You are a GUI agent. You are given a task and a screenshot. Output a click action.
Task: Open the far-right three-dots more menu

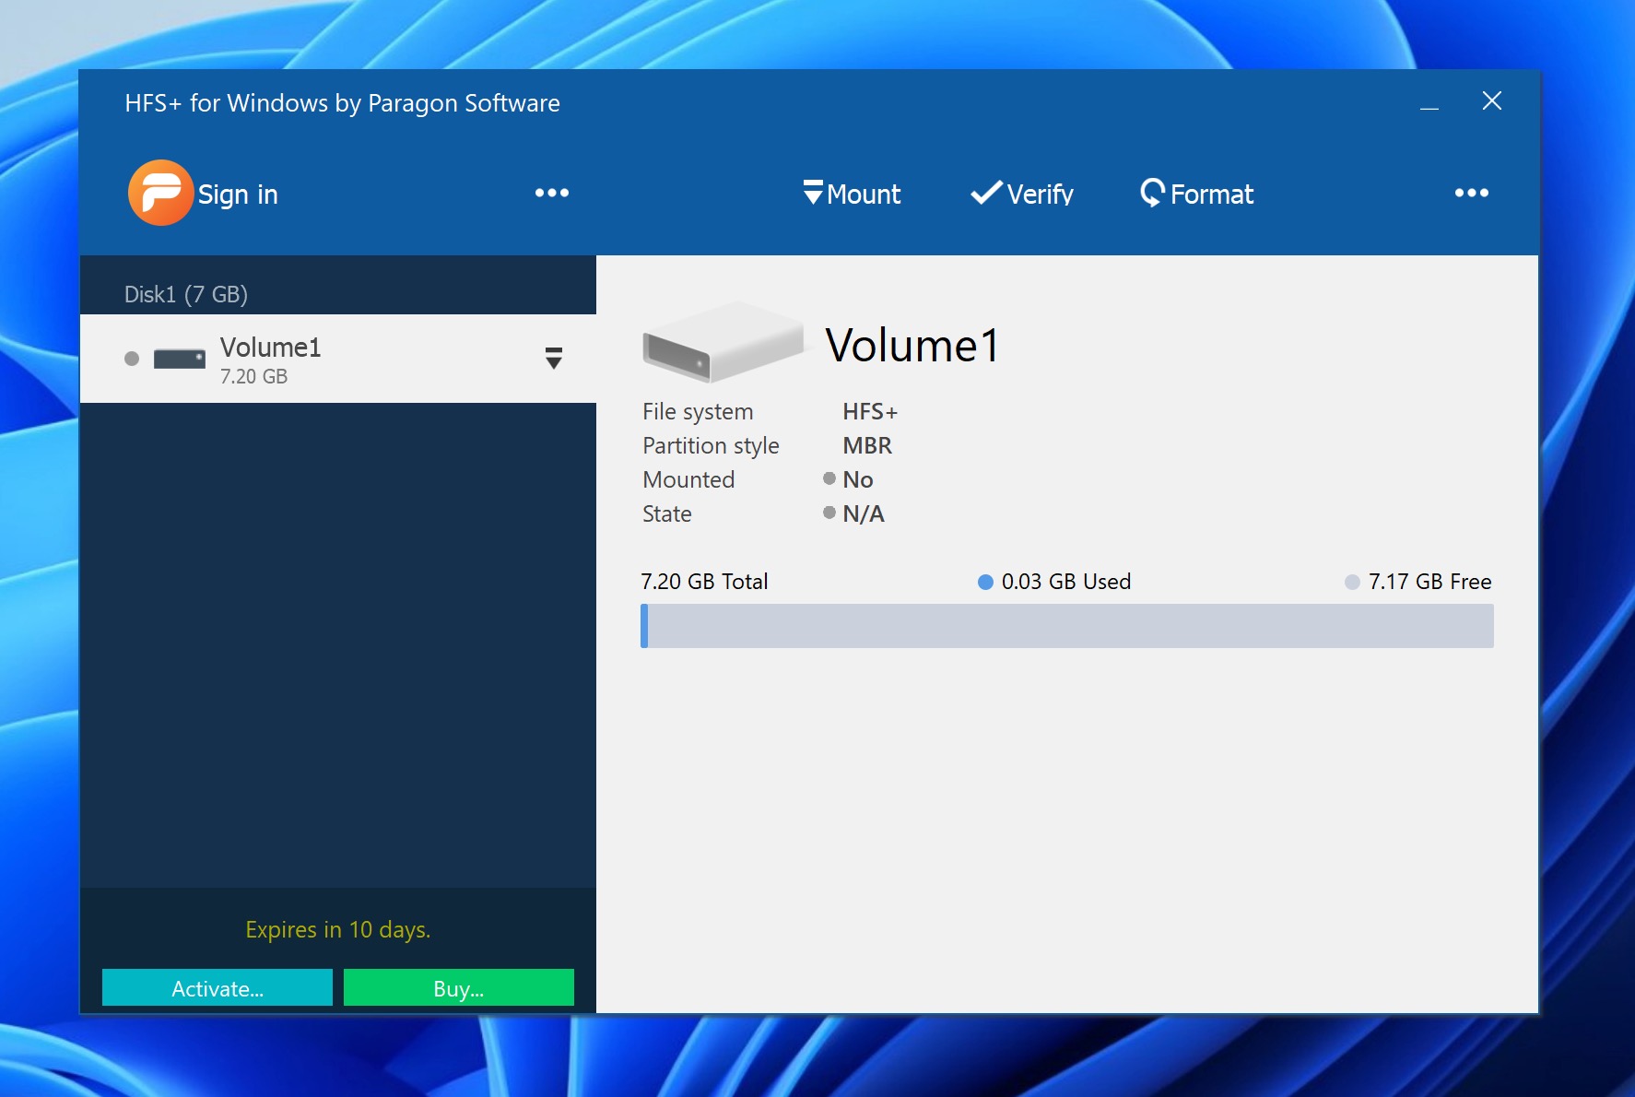click(x=1472, y=193)
